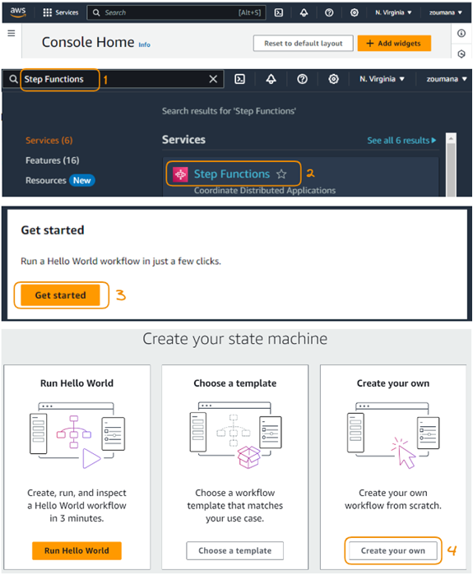Open help question icon in top bar
473x575 pixels.
329,12
